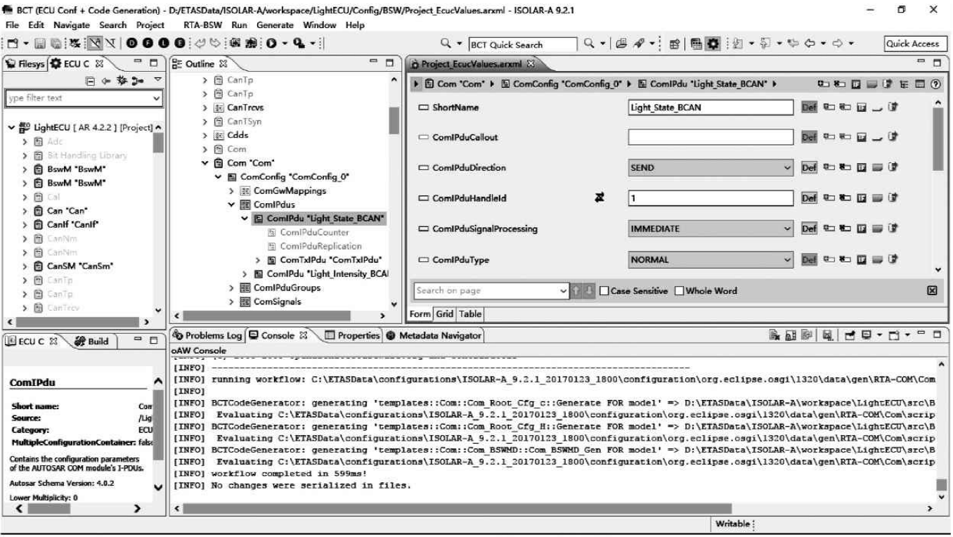Collapse the ComIPdus node in Outline
953x537 pixels.
pos(232,205)
